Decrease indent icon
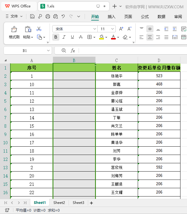This screenshot has width=187, height=214. pyautogui.click(x=166, y=29)
